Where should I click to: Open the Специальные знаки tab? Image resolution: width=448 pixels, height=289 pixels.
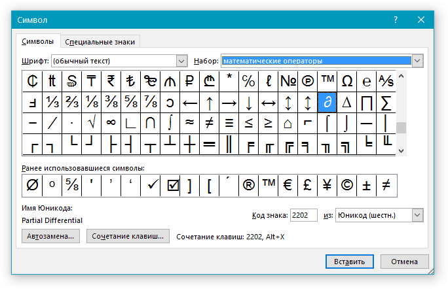(x=100, y=42)
